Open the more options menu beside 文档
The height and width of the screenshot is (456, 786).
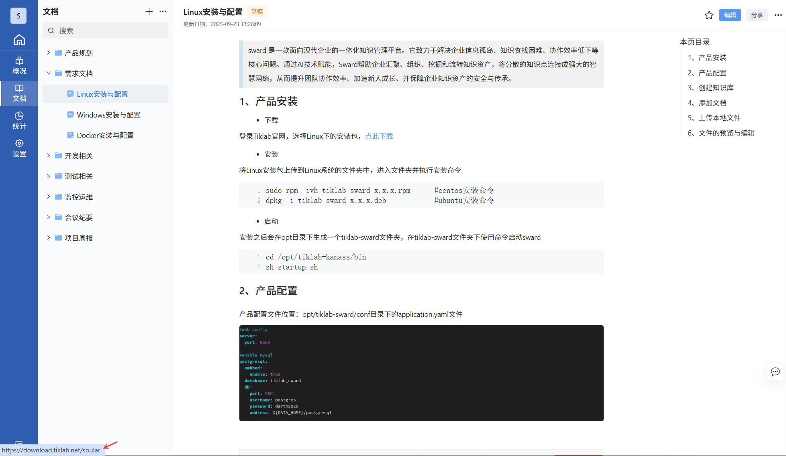coord(163,12)
